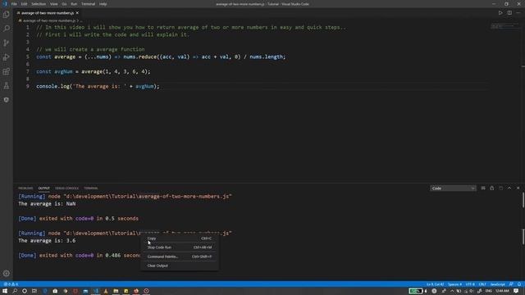Screen dimensions: 525x295
Task: Choose Stop Code Run in context menu
Action: click(180, 247)
